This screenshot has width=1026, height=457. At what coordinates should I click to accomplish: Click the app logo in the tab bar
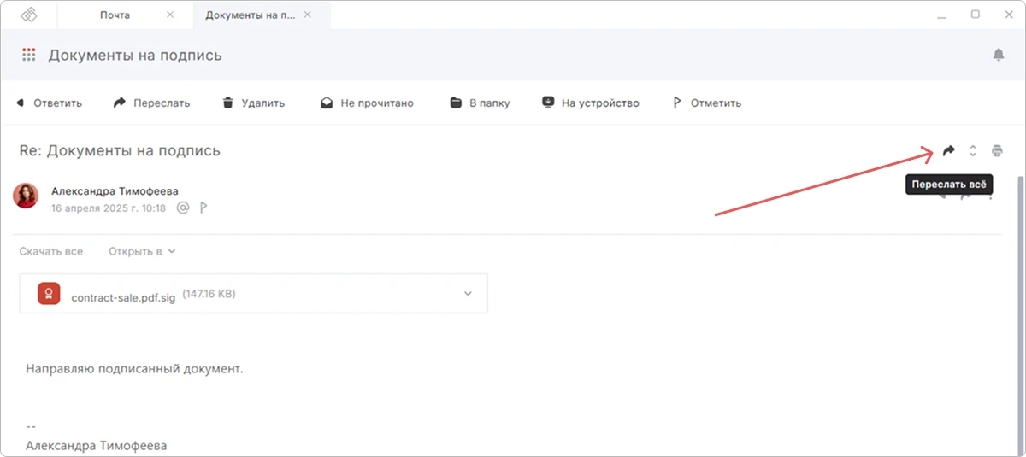coord(30,15)
